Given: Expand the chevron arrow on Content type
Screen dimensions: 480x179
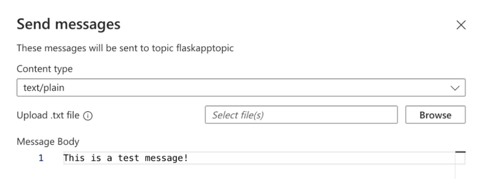Looking at the screenshot, I should click(455, 88).
